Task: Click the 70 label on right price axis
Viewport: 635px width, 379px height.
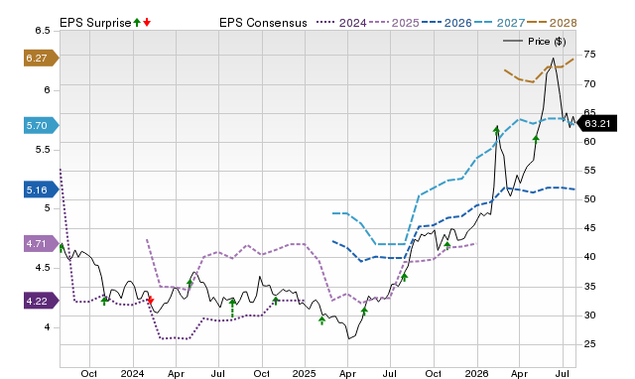Action: [589, 84]
